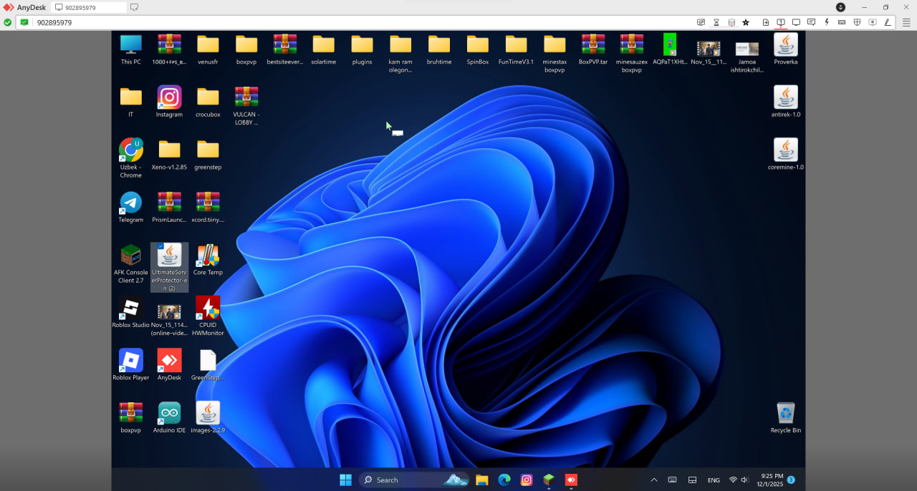917x491 pixels.
Task: Start the whiteboard pen tool
Action: click(888, 22)
